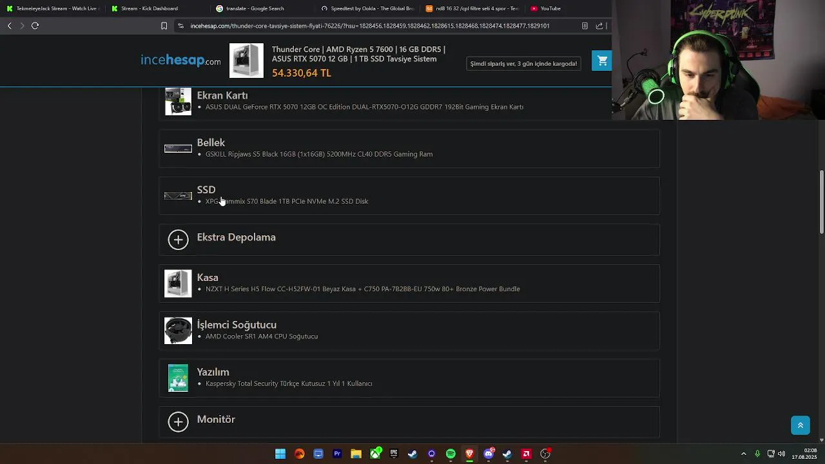This screenshot has width=825, height=464.
Task: Expand the Monitör plus icon
Action: coord(178,421)
